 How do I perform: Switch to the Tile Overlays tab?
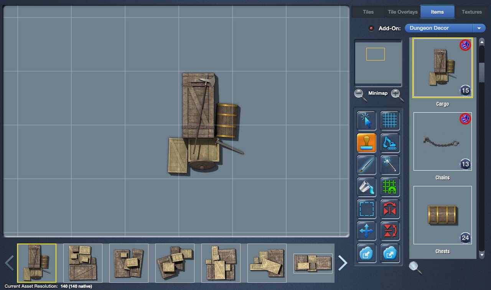click(402, 12)
